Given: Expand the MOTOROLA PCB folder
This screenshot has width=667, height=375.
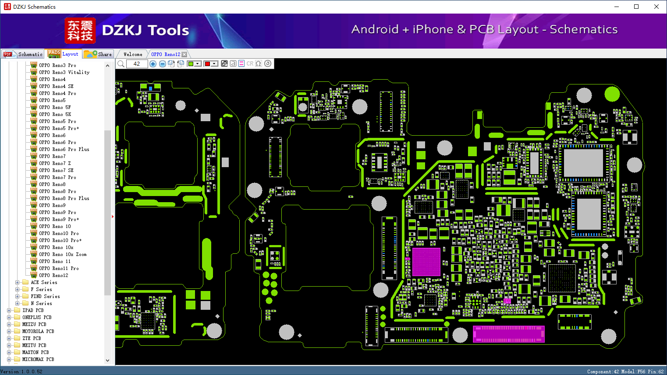Looking at the screenshot, I should click(x=9, y=331).
